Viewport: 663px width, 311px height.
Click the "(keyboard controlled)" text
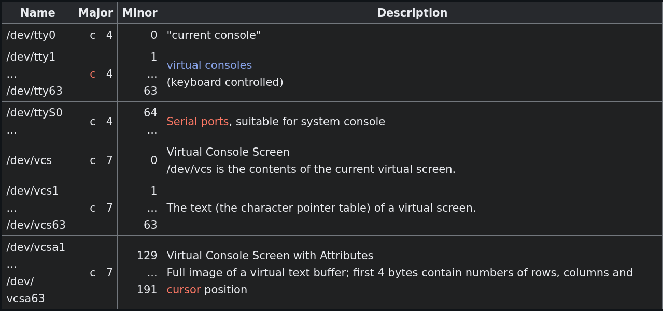pos(225,82)
